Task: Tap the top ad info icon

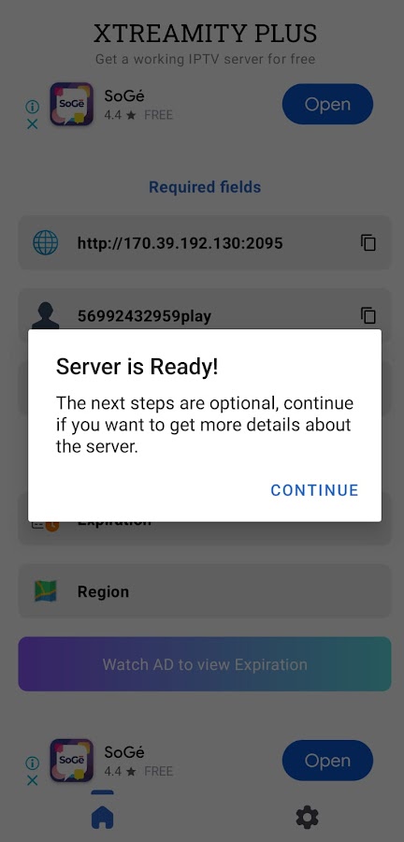Action: [x=32, y=107]
